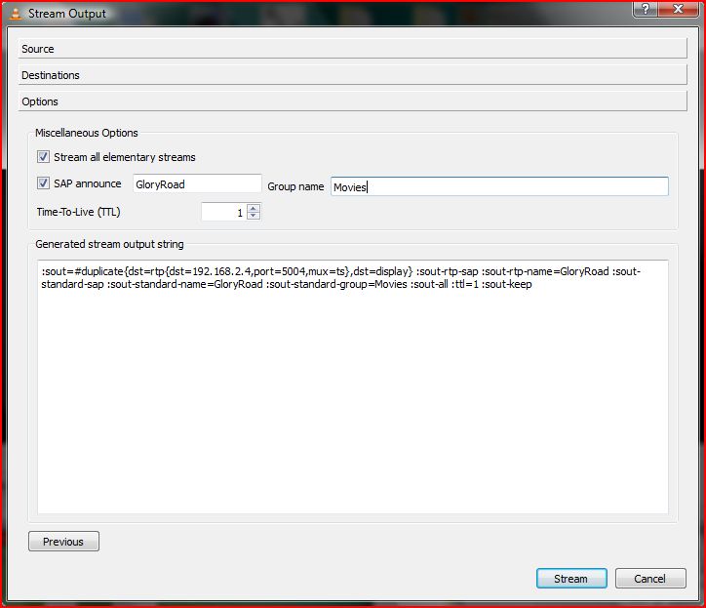Click the Time-To-Live (TTL) label
The width and height of the screenshot is (706, 608).
coord(78,212)
